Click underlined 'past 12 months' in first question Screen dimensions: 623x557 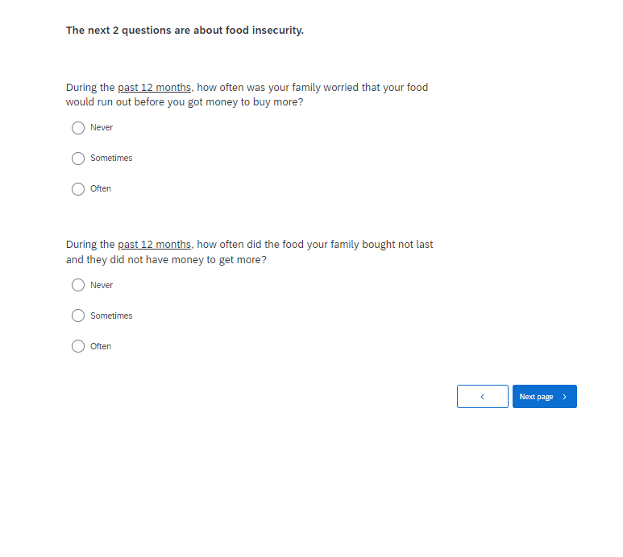[x=155, y=88]
